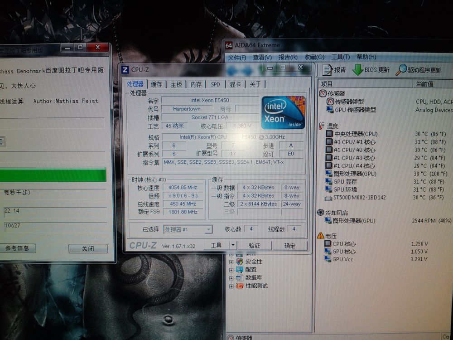
Task: Select the GPU 环境 row icon
Action: [x=329, y=189]
